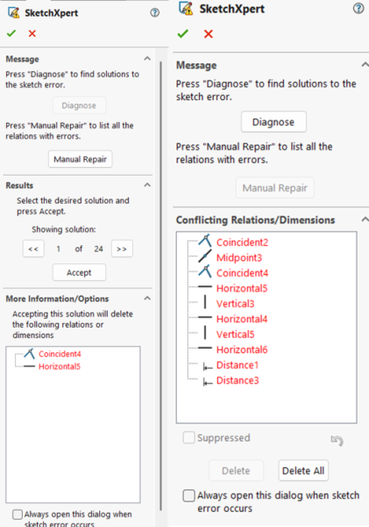Select Coincident2 relation in conflicting list
Viewport: 369px width, 527px height.
click(x=242, y=242)
